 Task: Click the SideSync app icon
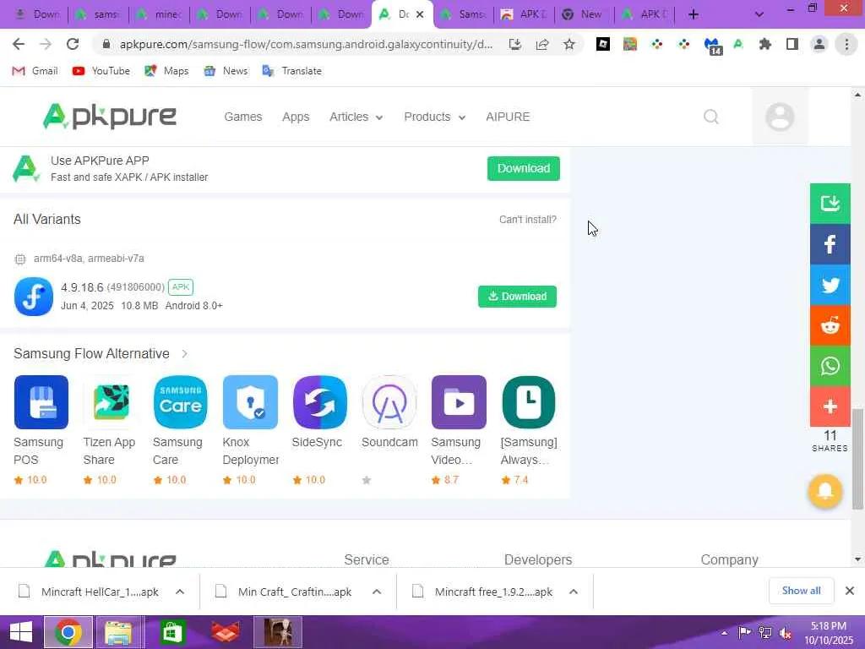coord(320,402)
